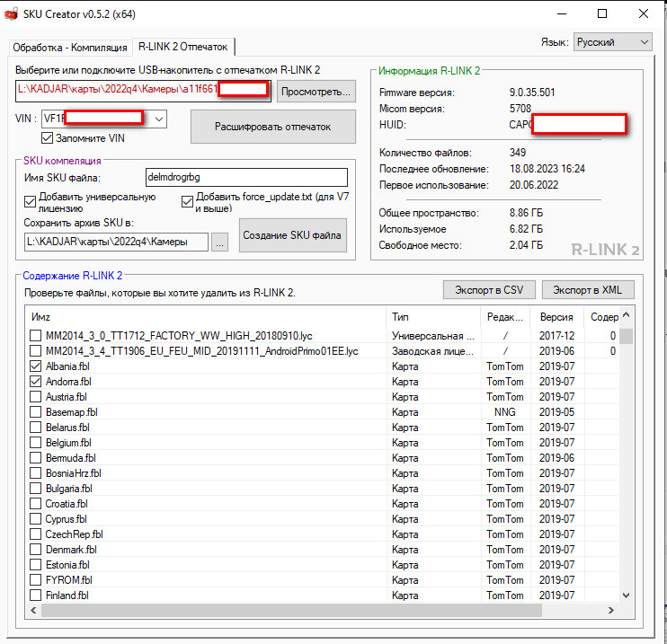Image resolution: width=667 pixels, height=644 pixels.
Task: Check the Belarus.fbl checkbox
Action: [36, 428]
